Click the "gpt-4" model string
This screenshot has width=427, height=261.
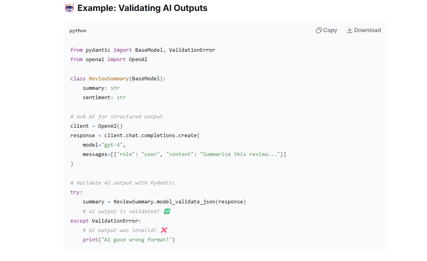pos(112,145)
